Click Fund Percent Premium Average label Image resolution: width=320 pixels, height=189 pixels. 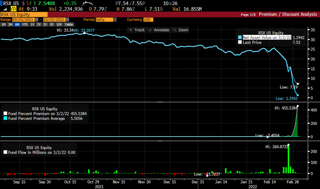[36, 118]
